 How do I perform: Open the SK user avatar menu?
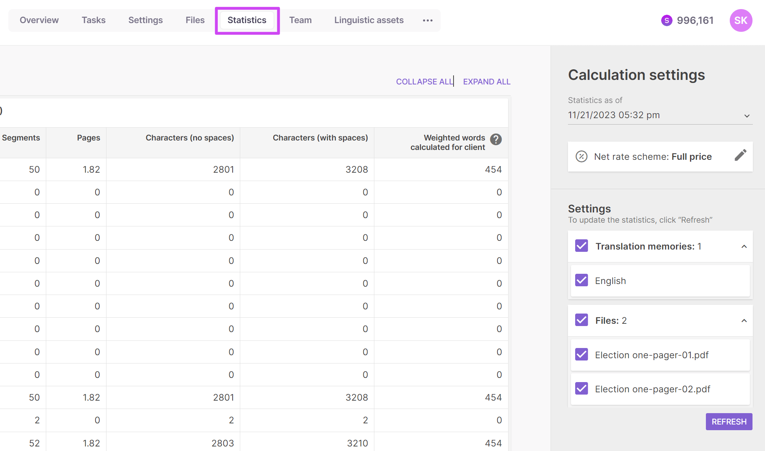[x=741, y=20]
